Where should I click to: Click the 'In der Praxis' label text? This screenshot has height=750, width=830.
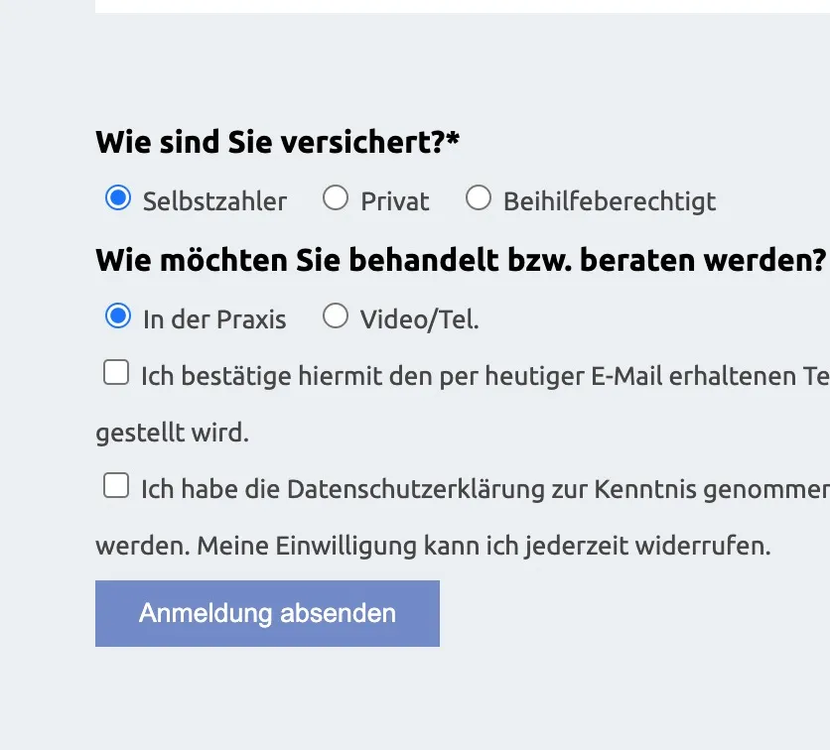(214, 320)
